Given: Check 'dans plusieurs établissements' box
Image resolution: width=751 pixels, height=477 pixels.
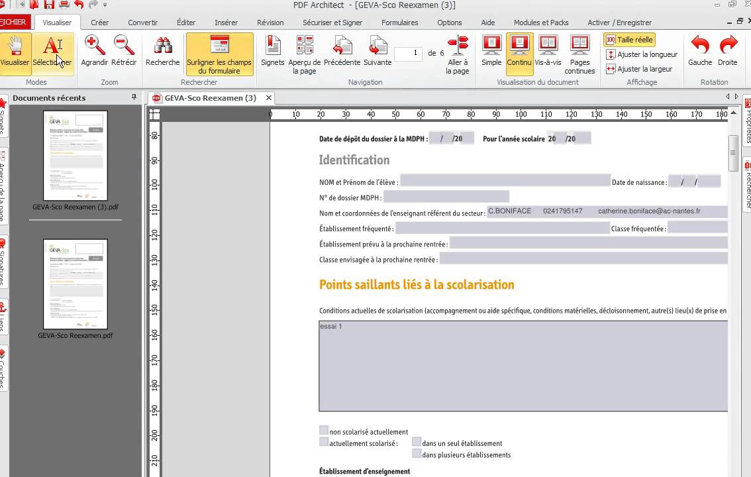Looking at the screenshot, I should (416, 453).
